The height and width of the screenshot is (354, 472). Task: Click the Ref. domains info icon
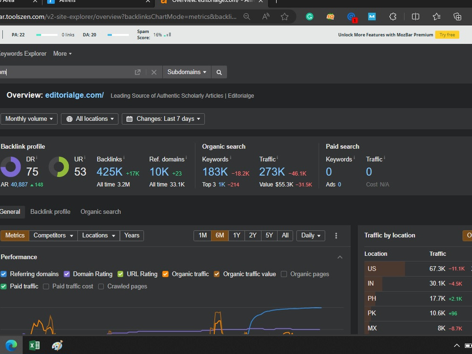186,158
